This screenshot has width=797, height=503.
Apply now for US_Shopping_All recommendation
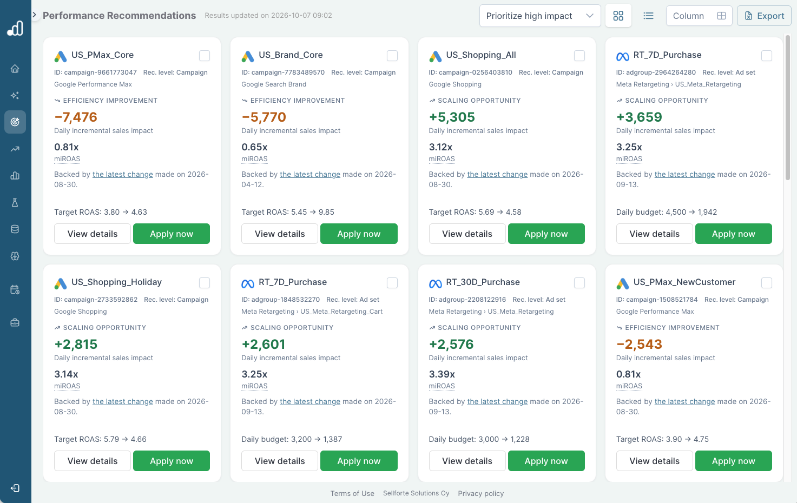(546, 234)
